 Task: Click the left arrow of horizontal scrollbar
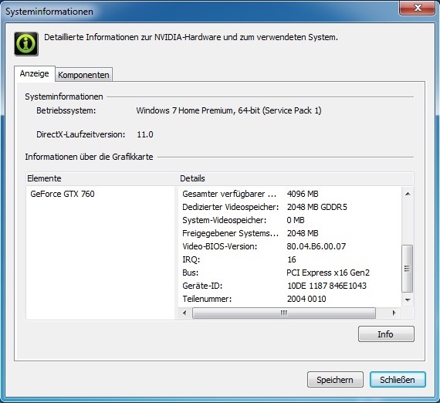184,313
